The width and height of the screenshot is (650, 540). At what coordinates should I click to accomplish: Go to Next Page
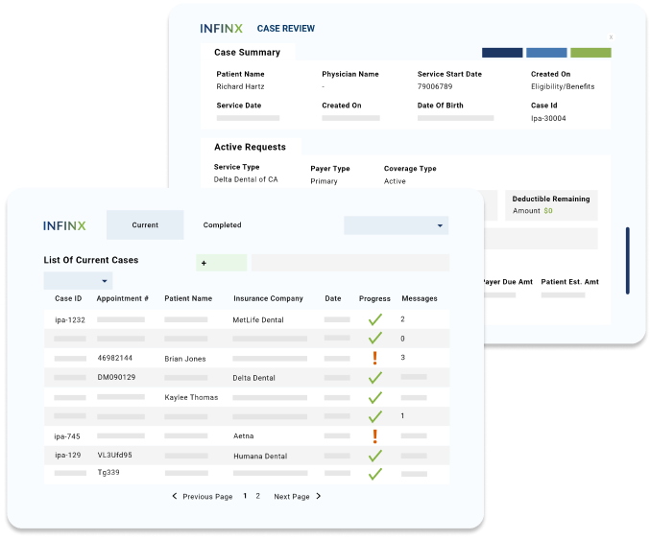(292, 497)
